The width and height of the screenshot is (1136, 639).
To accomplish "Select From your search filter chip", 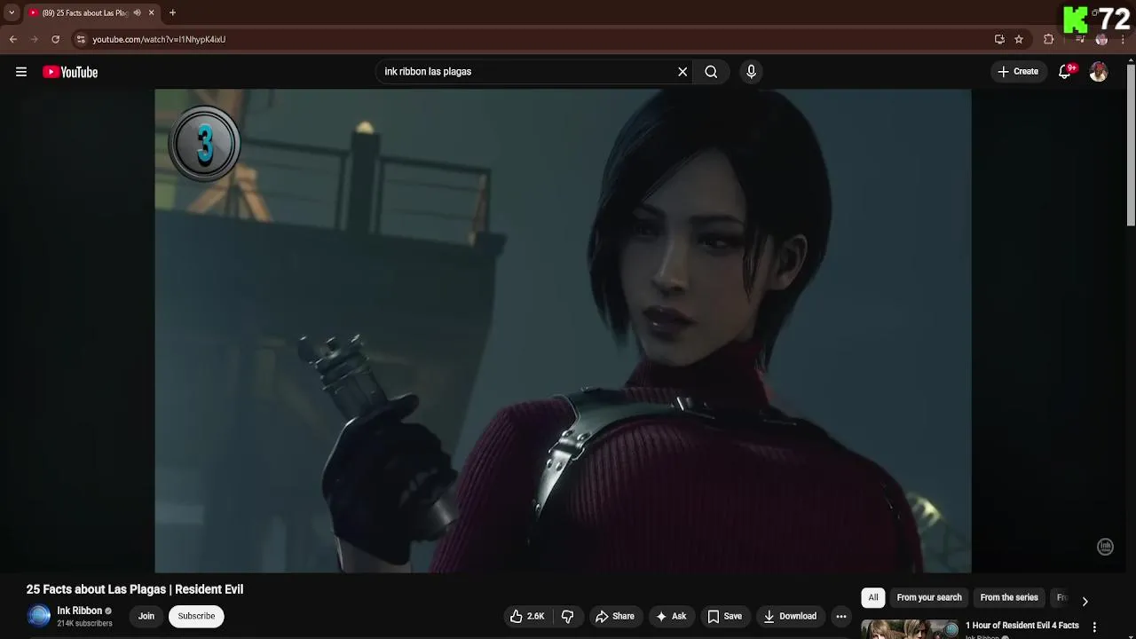I will 929,597.
